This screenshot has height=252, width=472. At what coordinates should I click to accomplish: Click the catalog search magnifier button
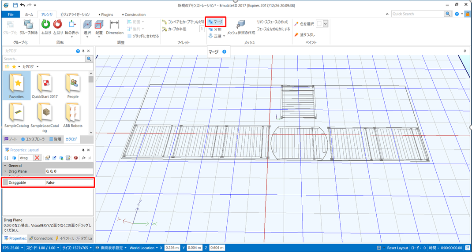coord(89,59)
